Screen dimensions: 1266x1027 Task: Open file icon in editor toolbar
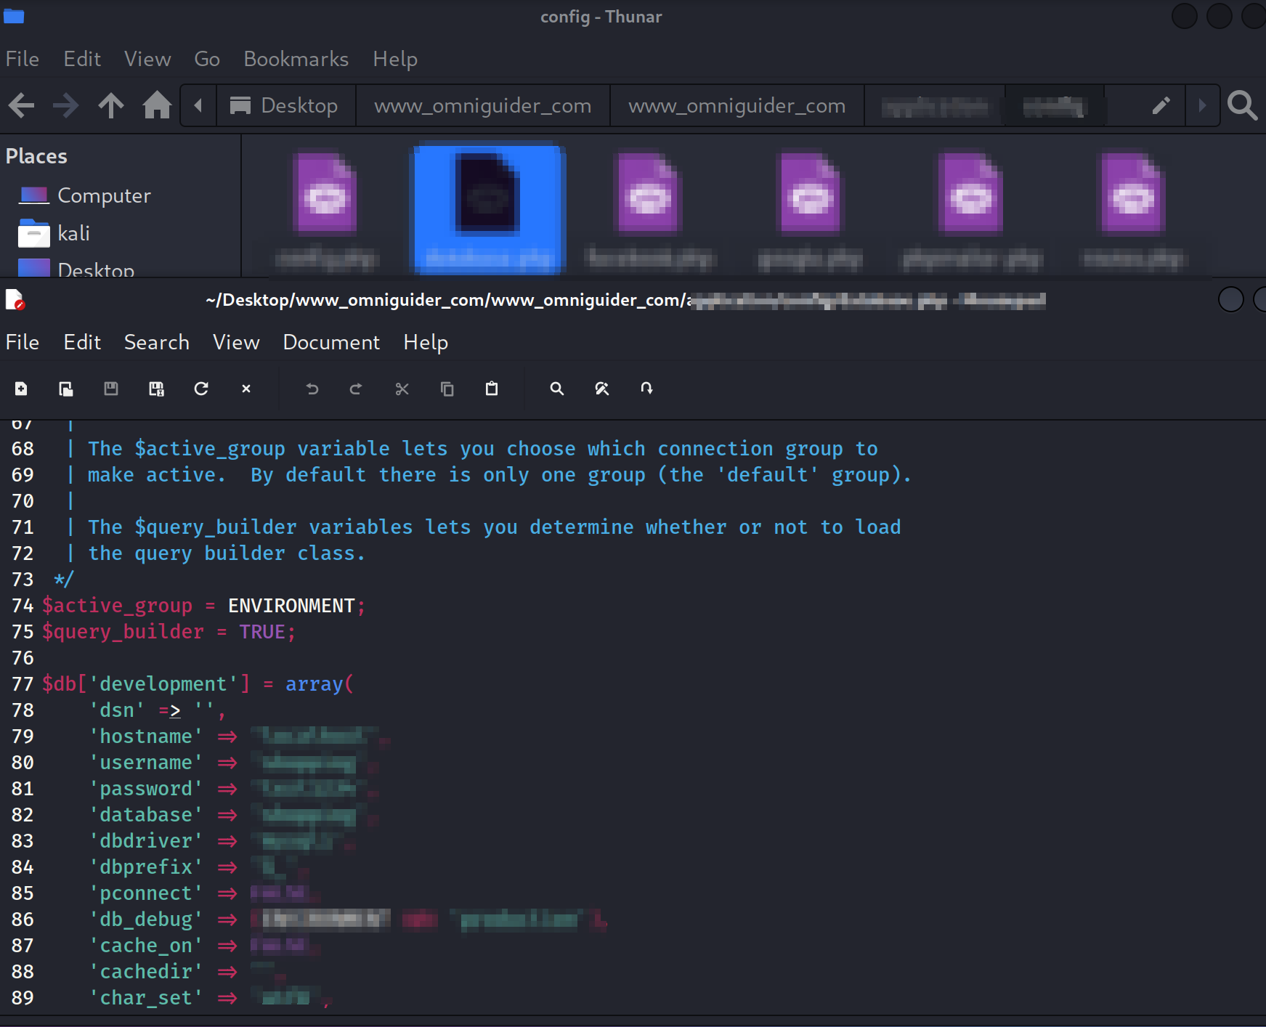[66, 389]
